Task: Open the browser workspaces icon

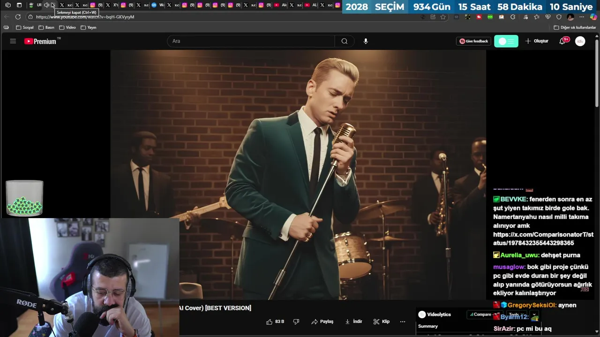Action: point(8,5)
